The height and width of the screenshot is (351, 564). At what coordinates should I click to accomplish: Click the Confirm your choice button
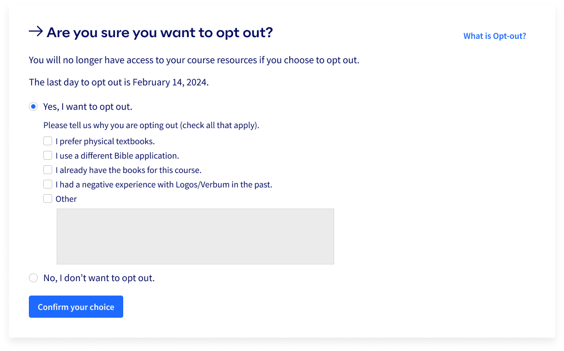[76, 307]
